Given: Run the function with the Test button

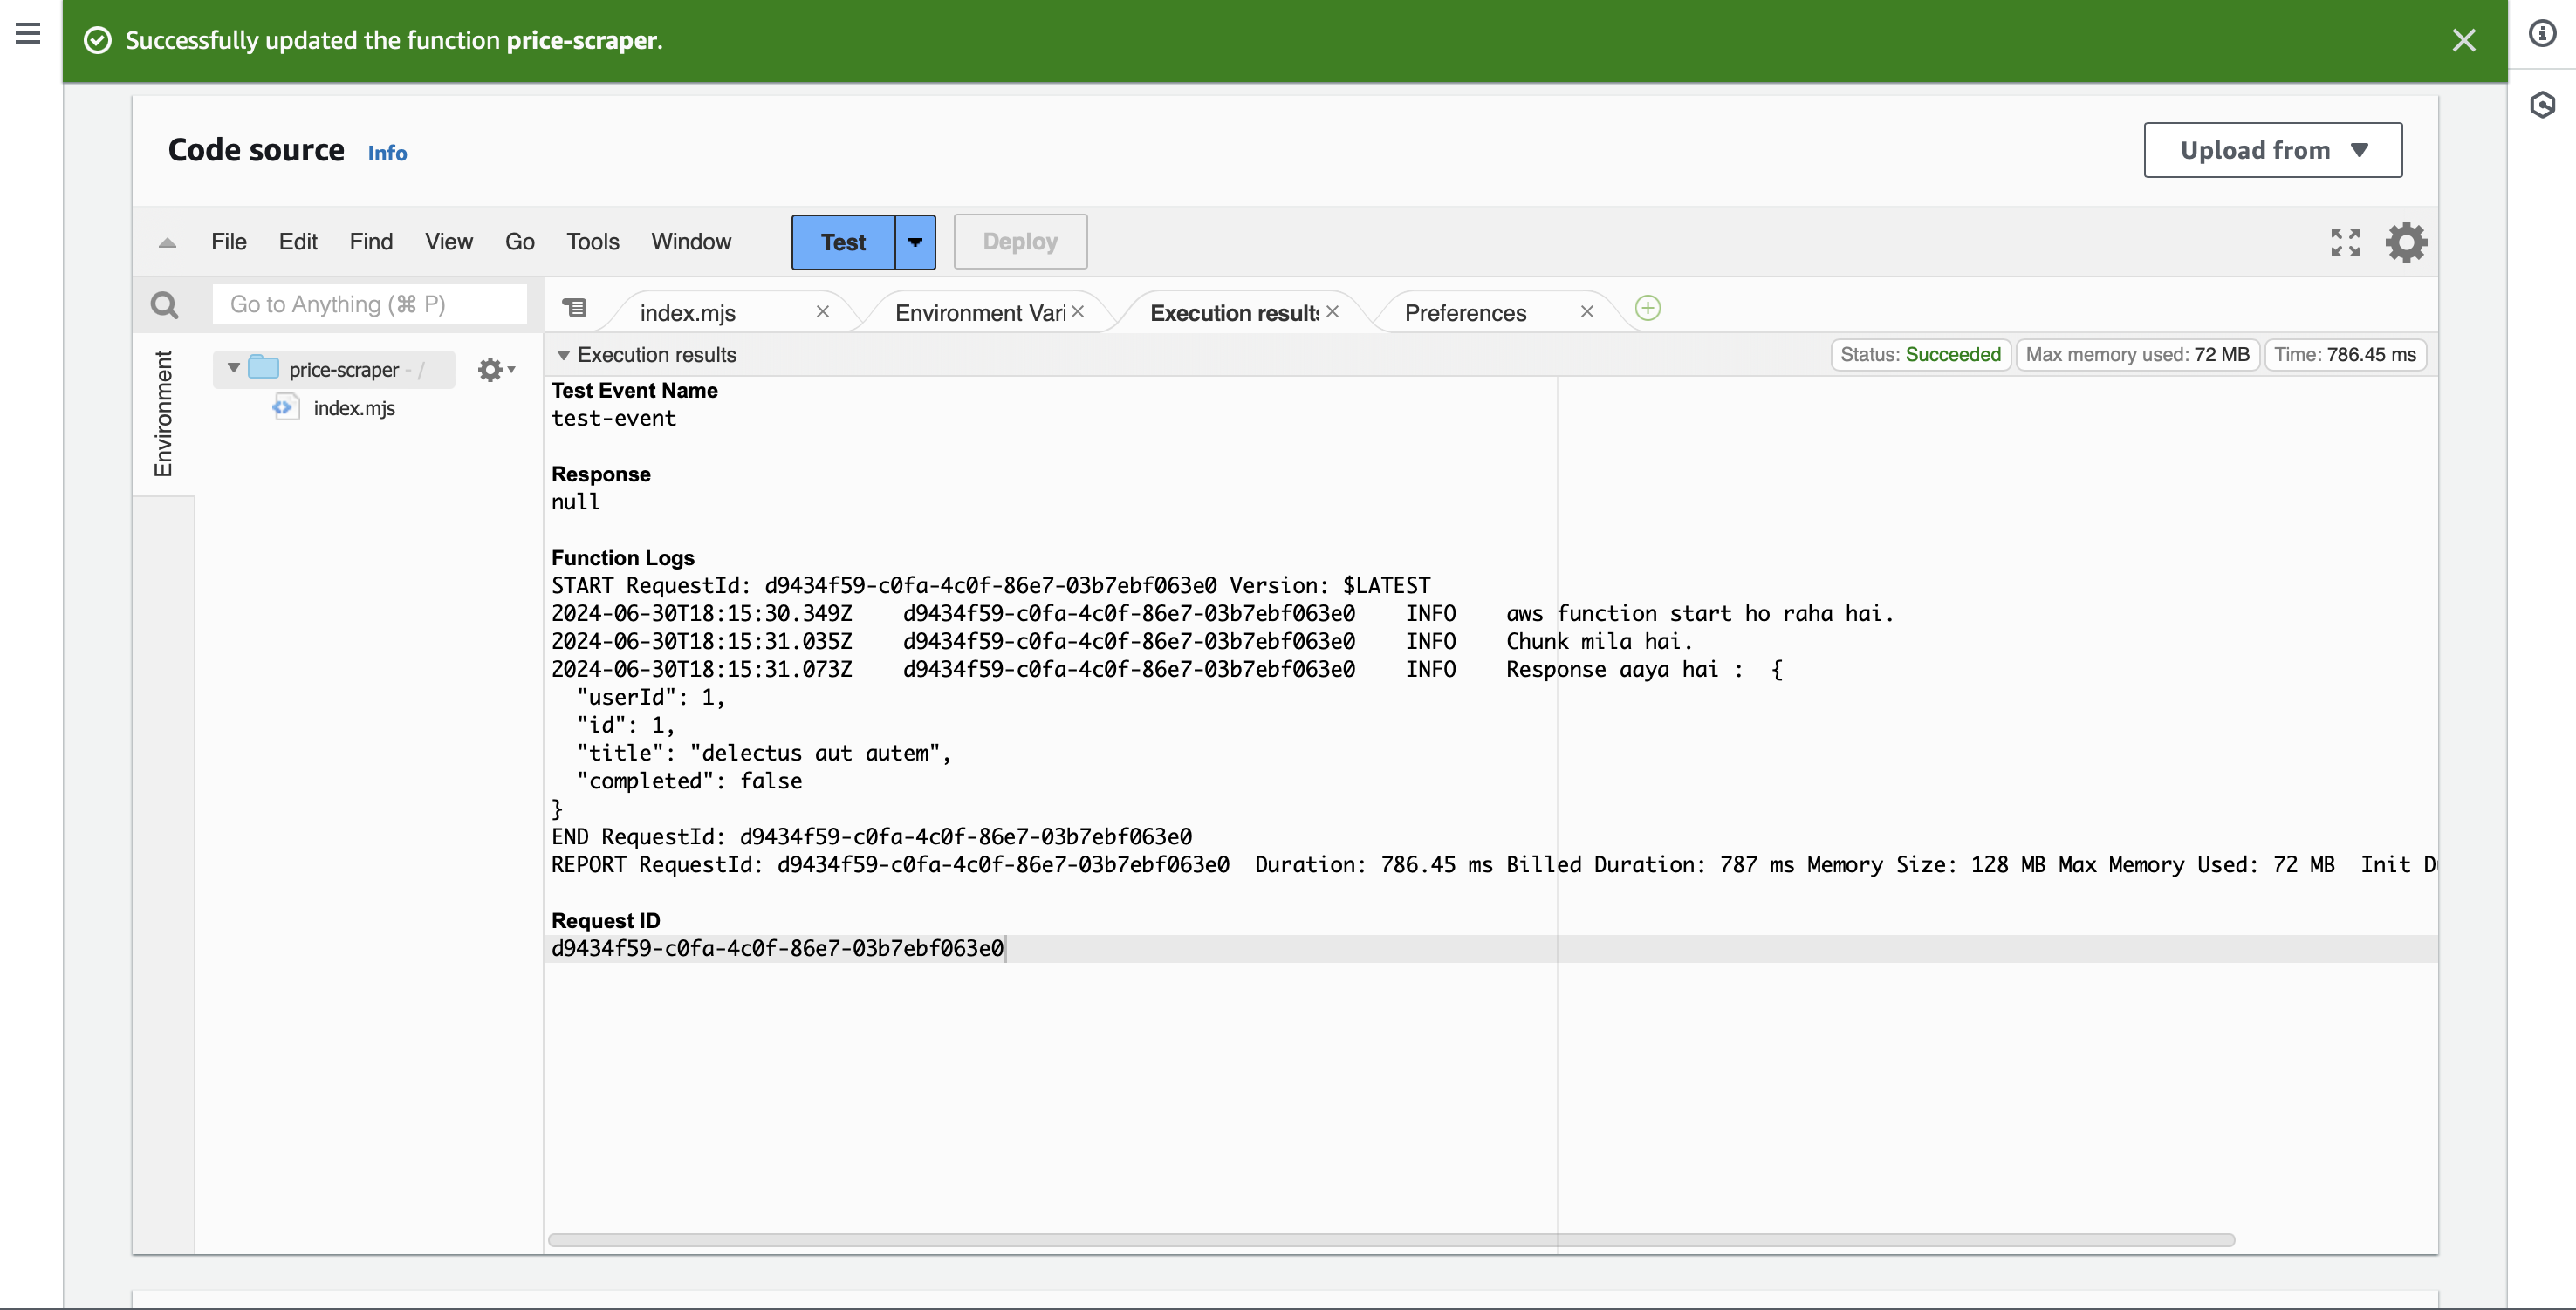Looking at the screenshot, I should click(x=843, y=242).
